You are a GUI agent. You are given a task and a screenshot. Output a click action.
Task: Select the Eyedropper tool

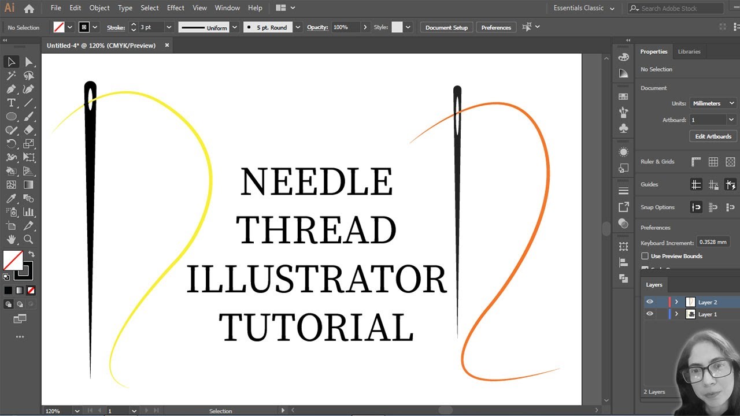pyautogui.click(x=11, y=198)
